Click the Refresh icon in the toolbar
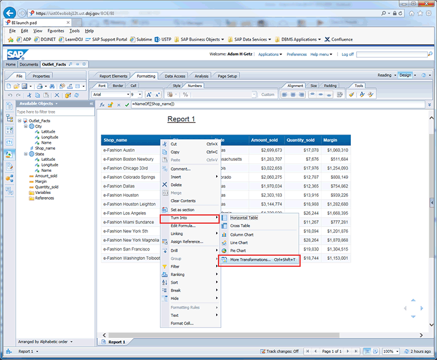The width and height of the screenshot is (437, 360). 77,96
